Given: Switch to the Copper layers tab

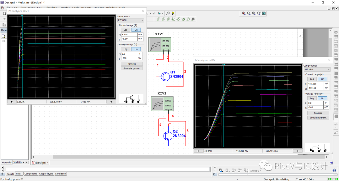Looking at the screenshot, I should pyautogui.click(x=46, y=174).
